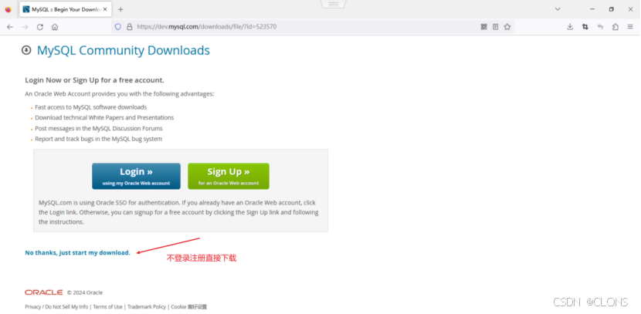Go back to previous page
Image resolution: width=641 pixels, height=314 pixels.
click(x=10, y=27)
